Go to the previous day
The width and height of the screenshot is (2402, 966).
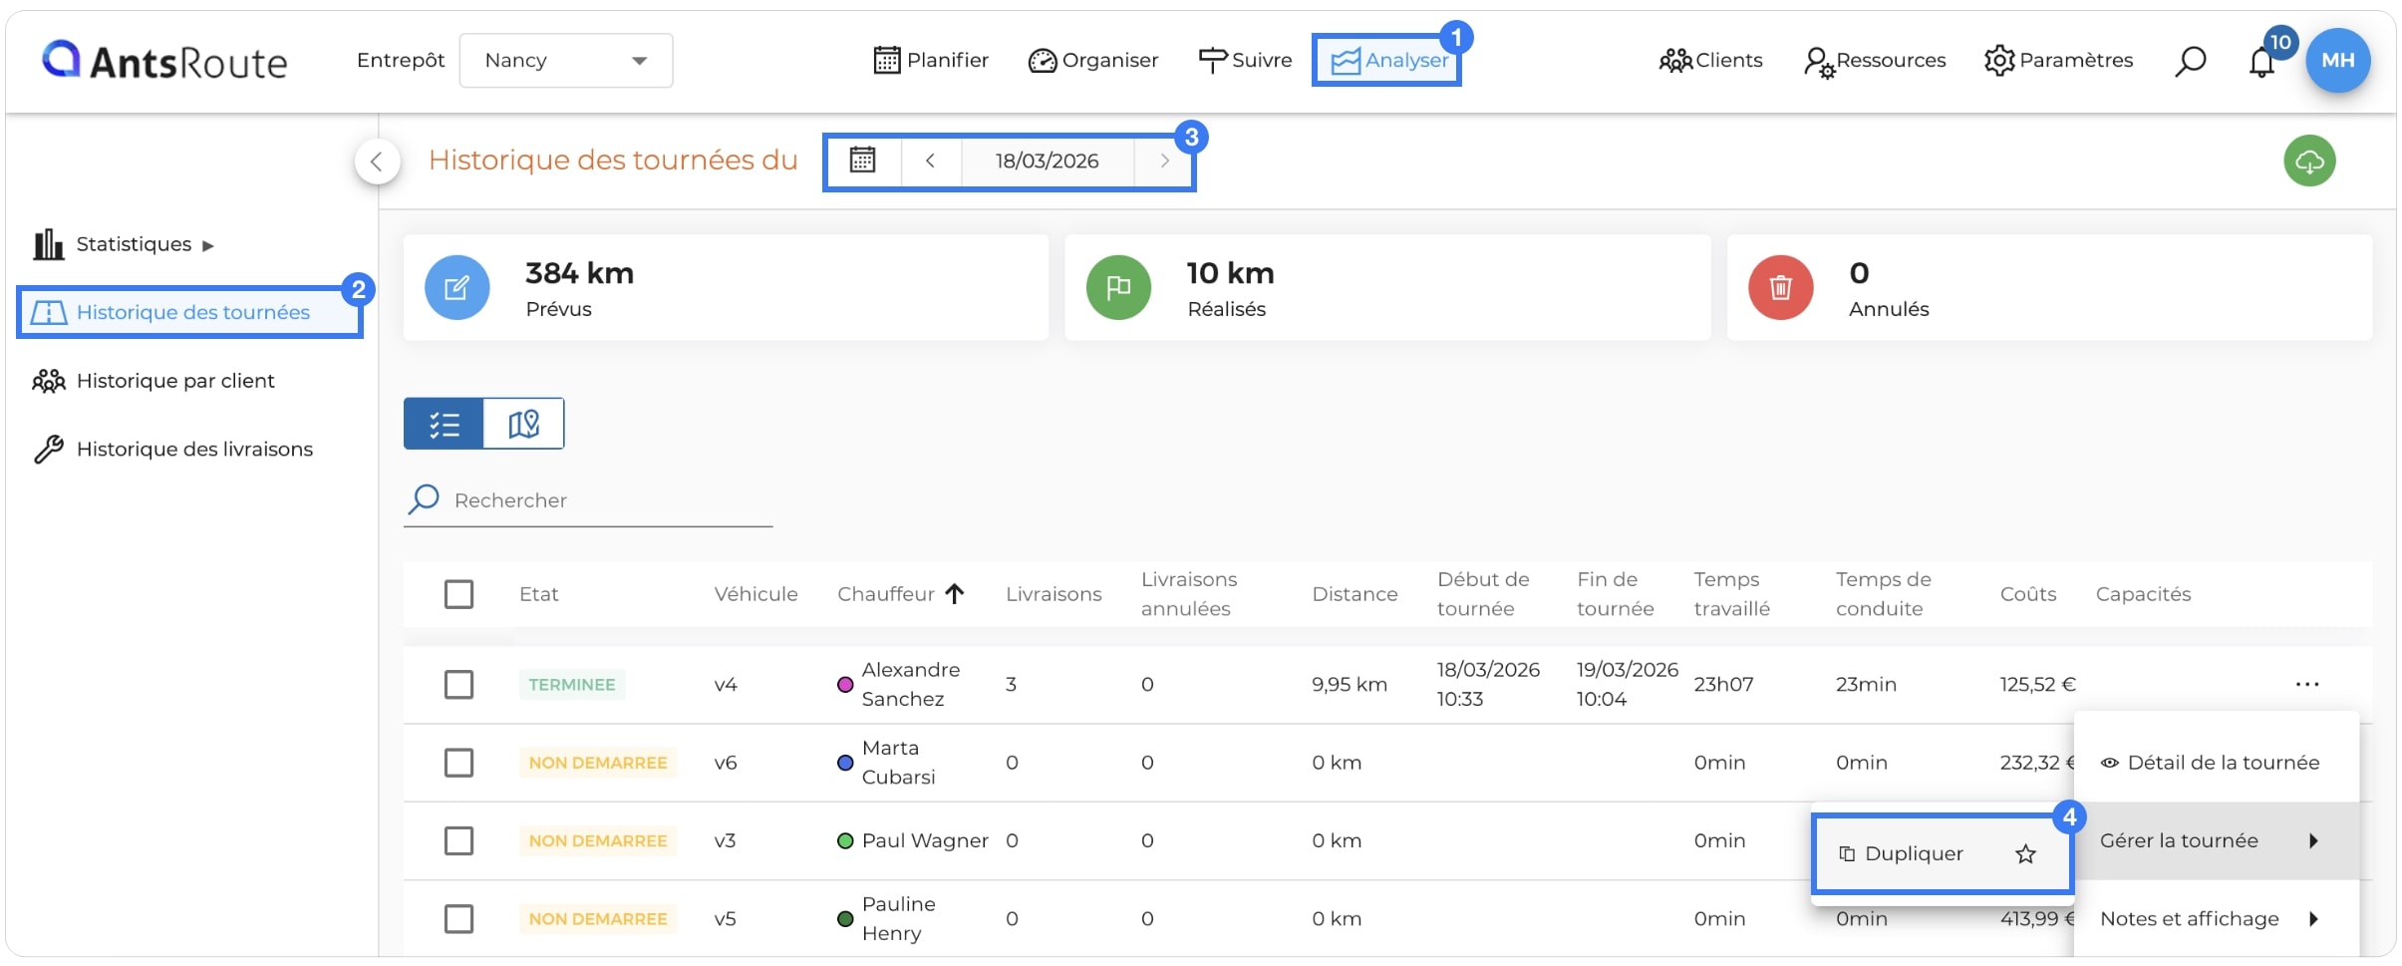[931, 161]
